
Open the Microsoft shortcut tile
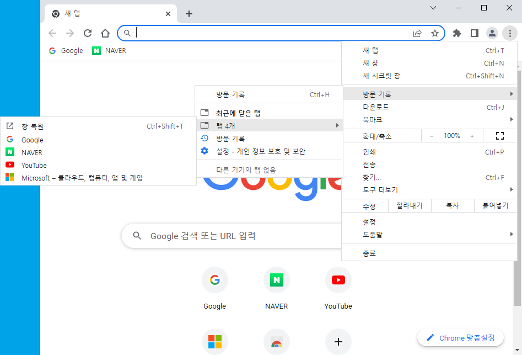[x=215, y=342]
